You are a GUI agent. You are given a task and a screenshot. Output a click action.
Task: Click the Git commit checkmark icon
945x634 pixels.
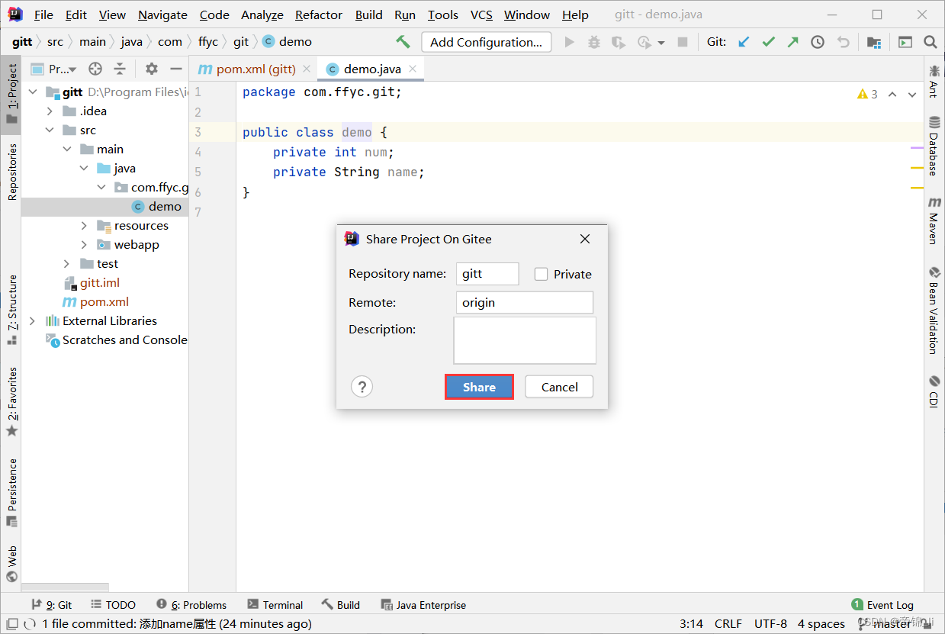[768, 42]
